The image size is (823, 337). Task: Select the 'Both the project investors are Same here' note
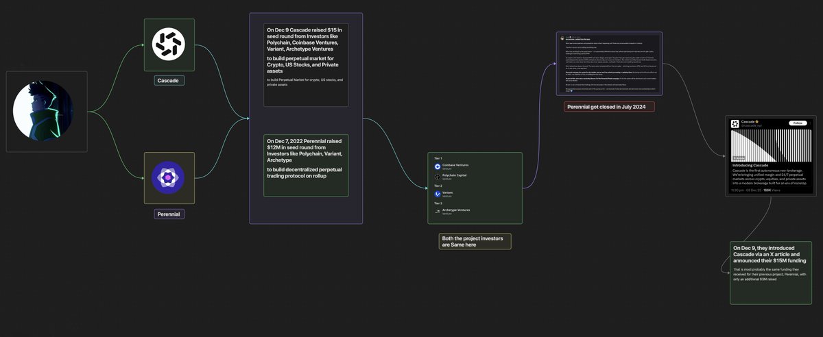475,241
